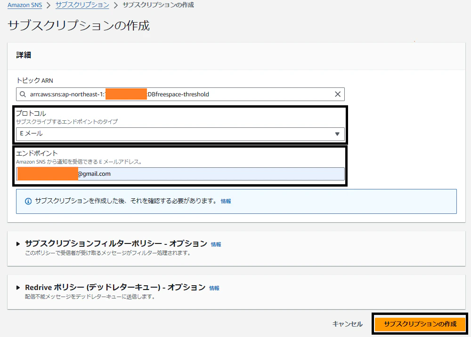The image size is (471, 337).
Task: Expand Redrive ポリシー (デッドレターキュー) section
Action: [18, 288]
